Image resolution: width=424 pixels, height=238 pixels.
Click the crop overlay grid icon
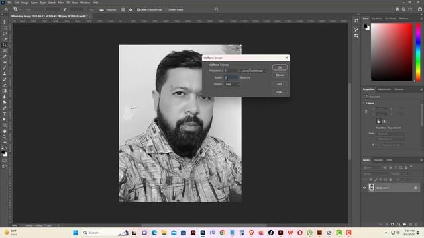click(123, 9)
